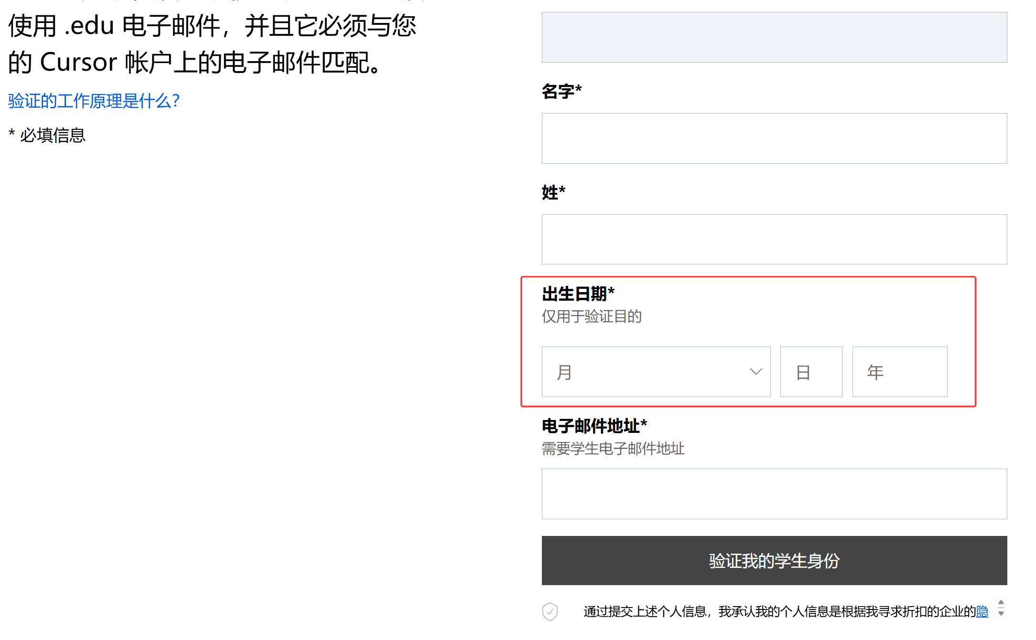Click the 姓* label text
1036x640 pixels.
(x=553, y=192)
